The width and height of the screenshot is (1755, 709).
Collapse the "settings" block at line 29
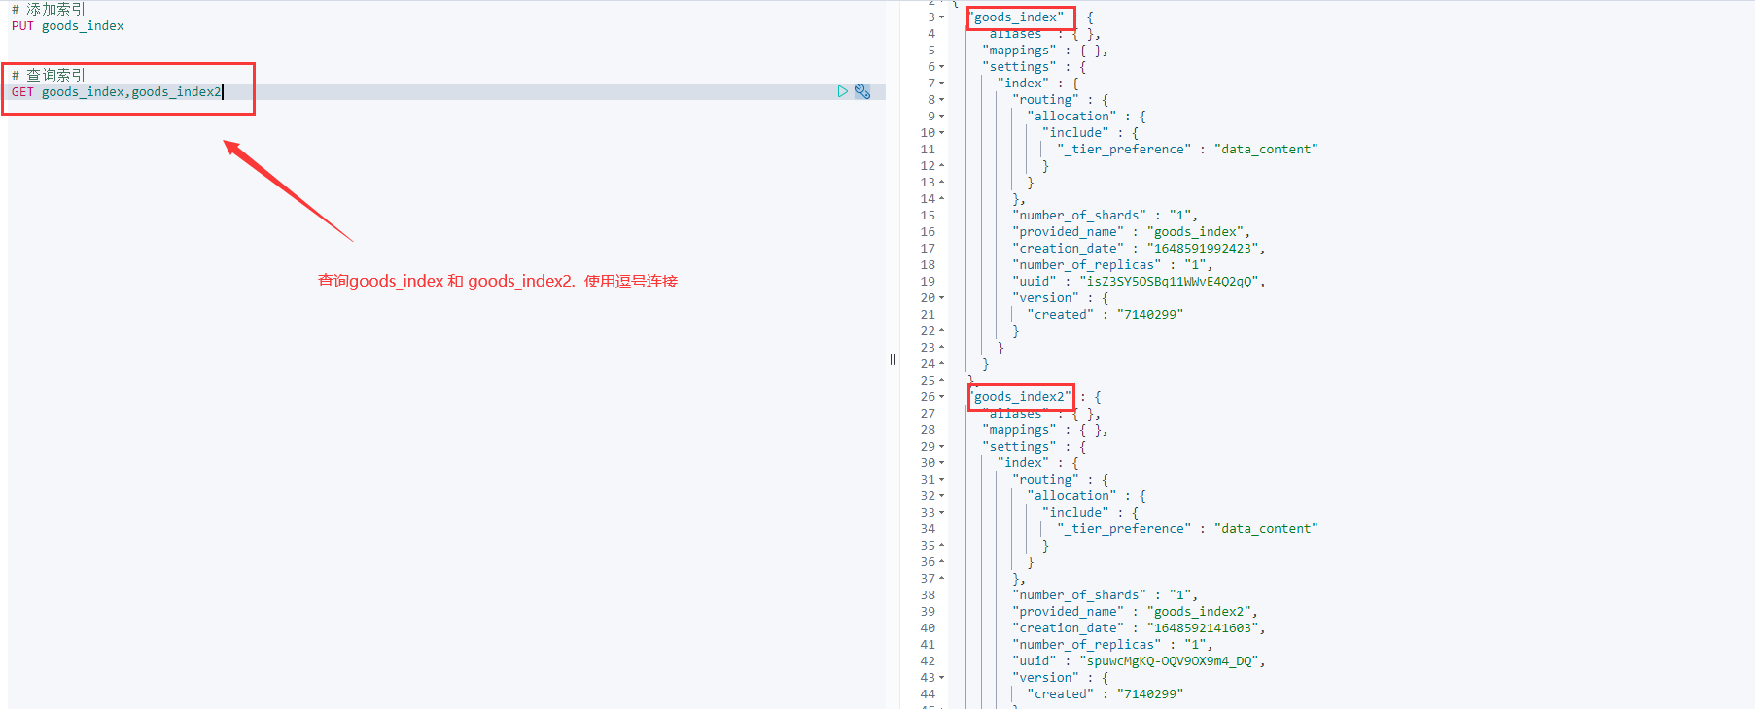[x=942, y=447]
